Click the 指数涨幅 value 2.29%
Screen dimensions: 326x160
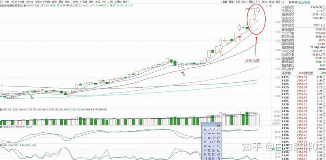pos(322,44)
